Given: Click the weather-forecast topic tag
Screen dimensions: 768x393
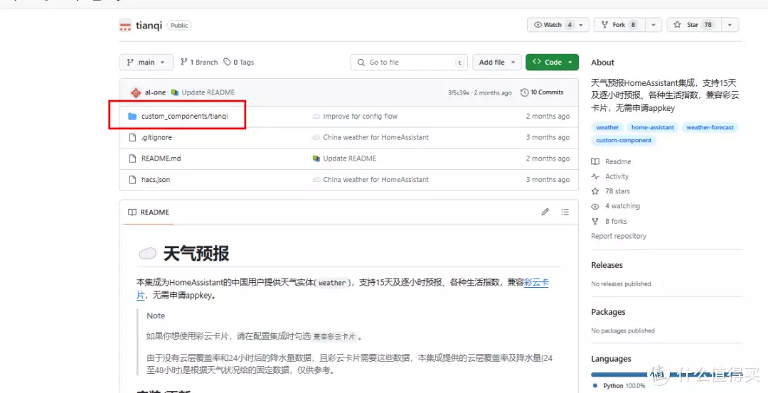Looking at the screenshot, I should tap(710, 127).
